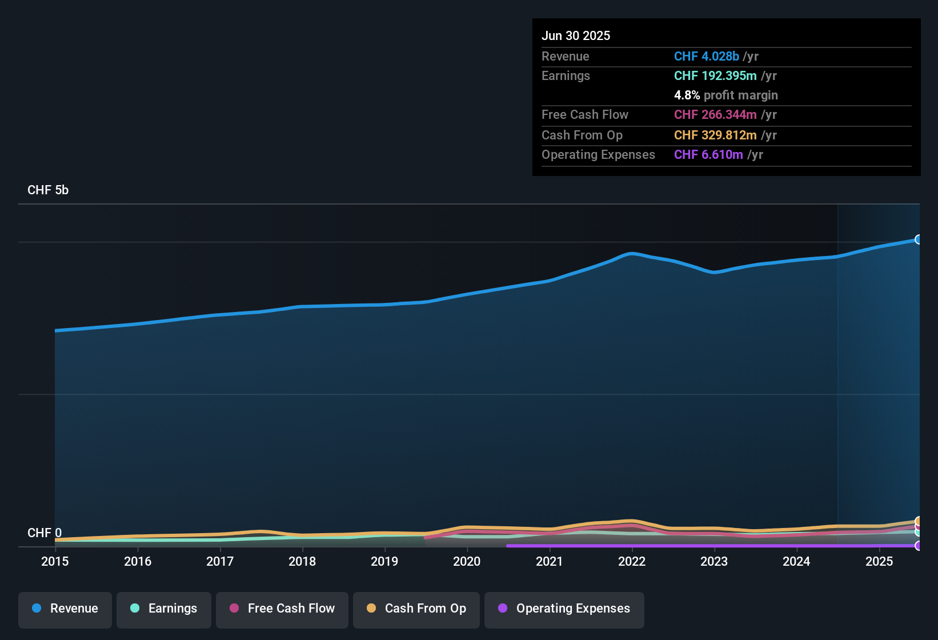This screenshot has height=640, width=938.
Task: Toggle the Earnings series off
Action: pos(164,609)
